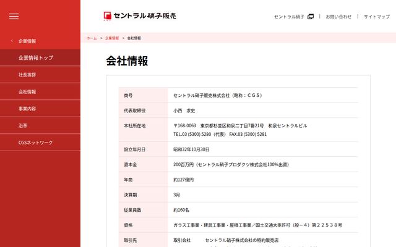Collapse the 企業情報 back chevron

12,41
